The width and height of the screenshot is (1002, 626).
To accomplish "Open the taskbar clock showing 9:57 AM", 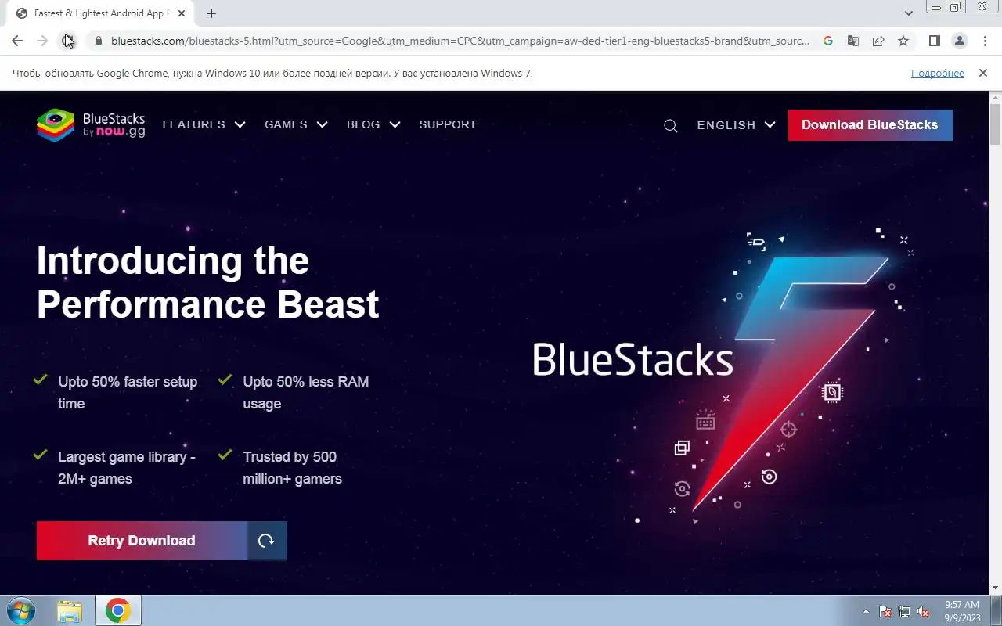I will (x=961, y=611).
